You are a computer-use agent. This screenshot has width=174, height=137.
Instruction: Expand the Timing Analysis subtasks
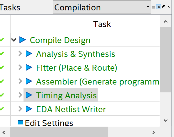coord(20,95)
